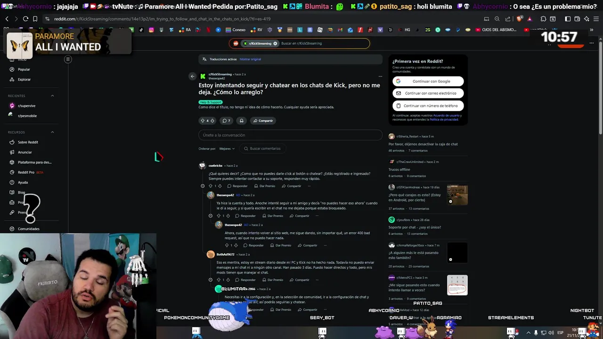603x339 pixels.
Task: Open more options on cuebrickx comment
Action: 309,186
